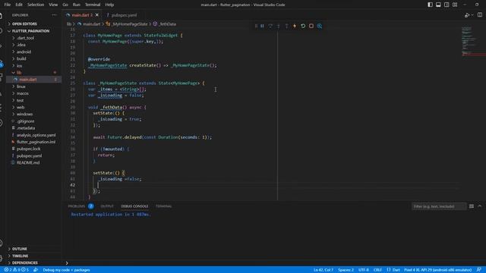Open the Edit menu
Viewport: 486px width, 273px height.
point(19,5)
